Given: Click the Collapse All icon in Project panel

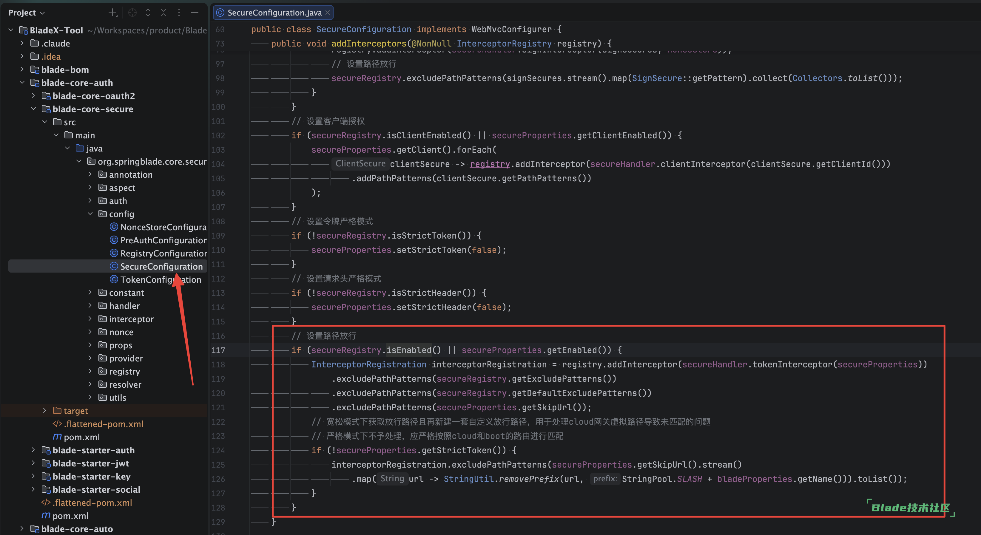Looking at the screenshot, I should [x=163, y=13].
